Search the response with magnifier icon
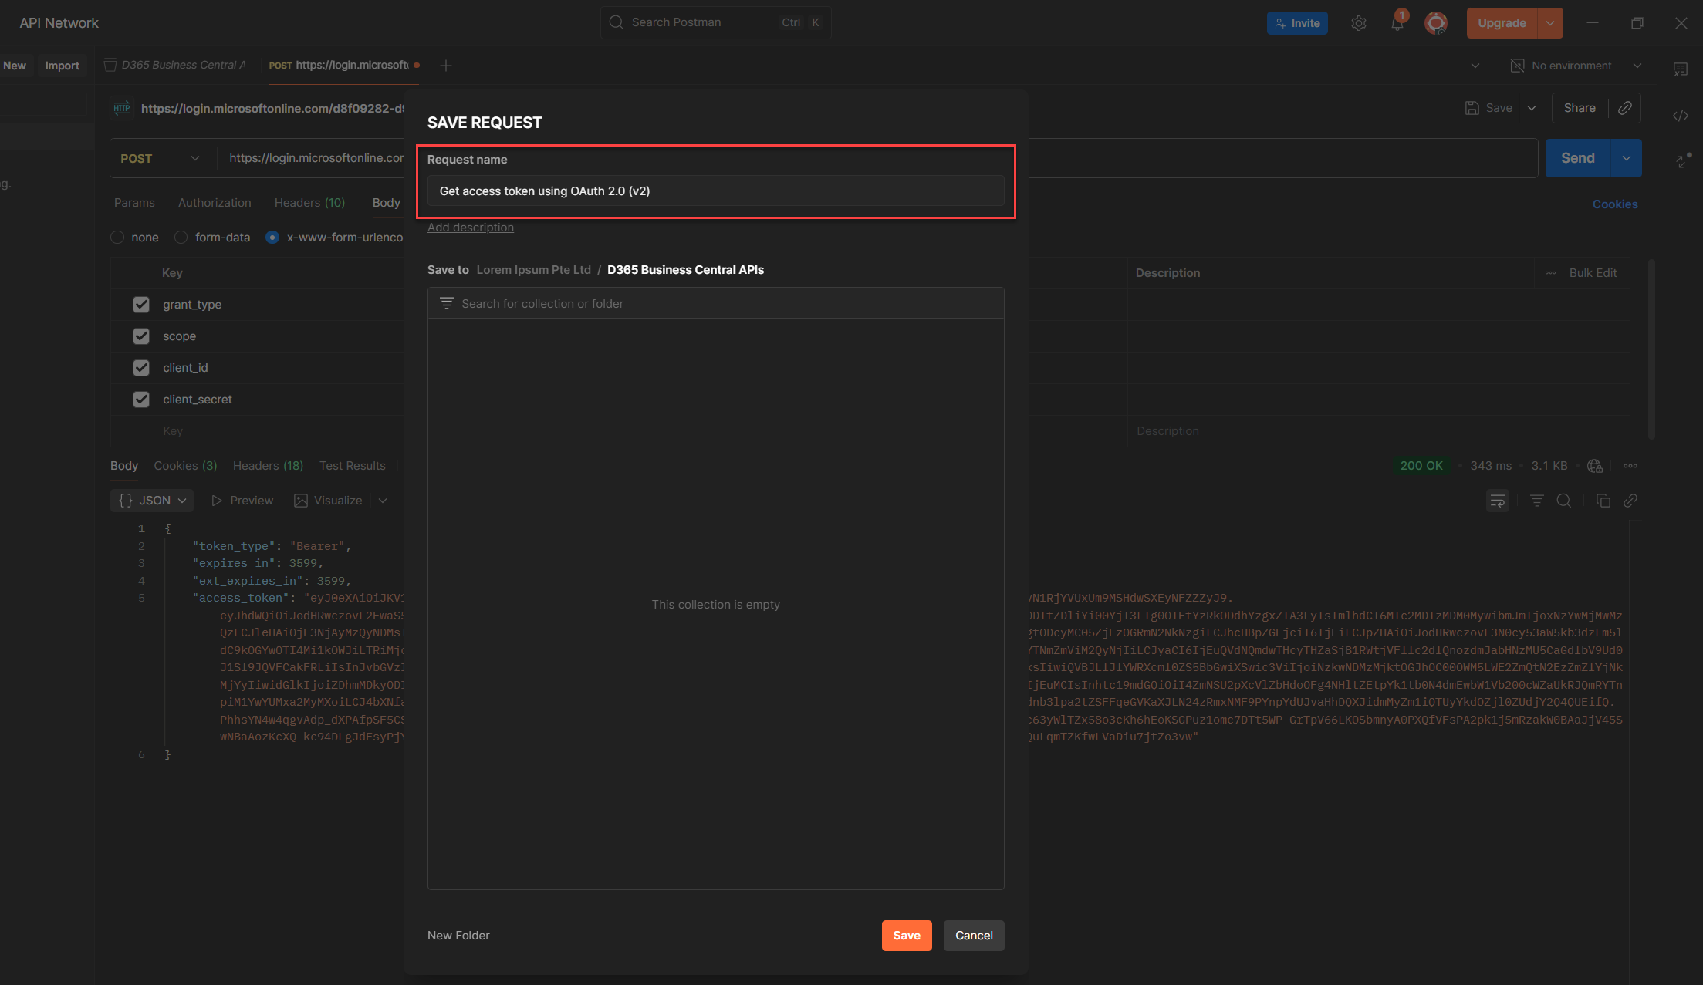 [1563, 501]
